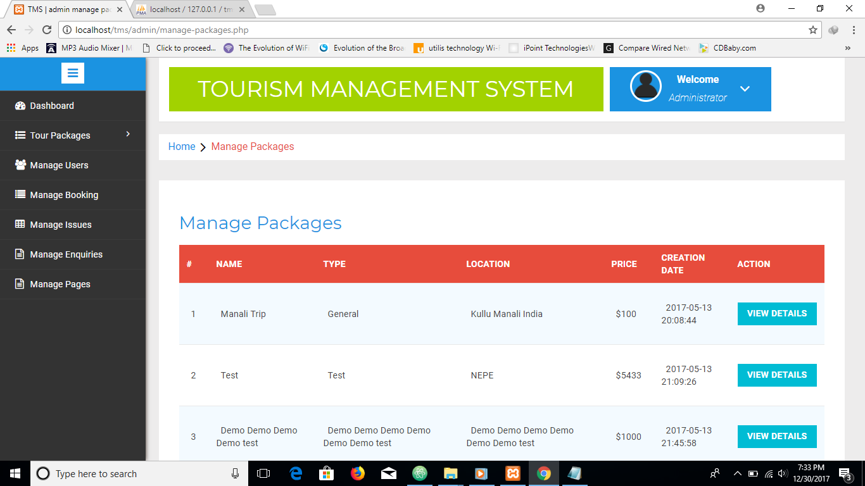This screenshot has width=865, height=486.
Task: Open Manage Booking list icon
Action: pos(20,194)
